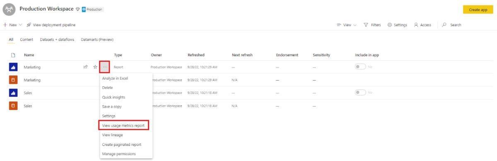Viewport: 497px width, 161px height.
Task: Open the Sales dataset name link
Action: [28, 106]
